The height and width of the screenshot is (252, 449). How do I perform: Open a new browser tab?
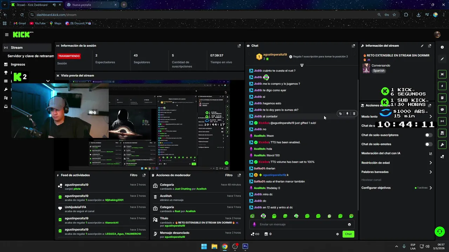click(x=124, y=5)
